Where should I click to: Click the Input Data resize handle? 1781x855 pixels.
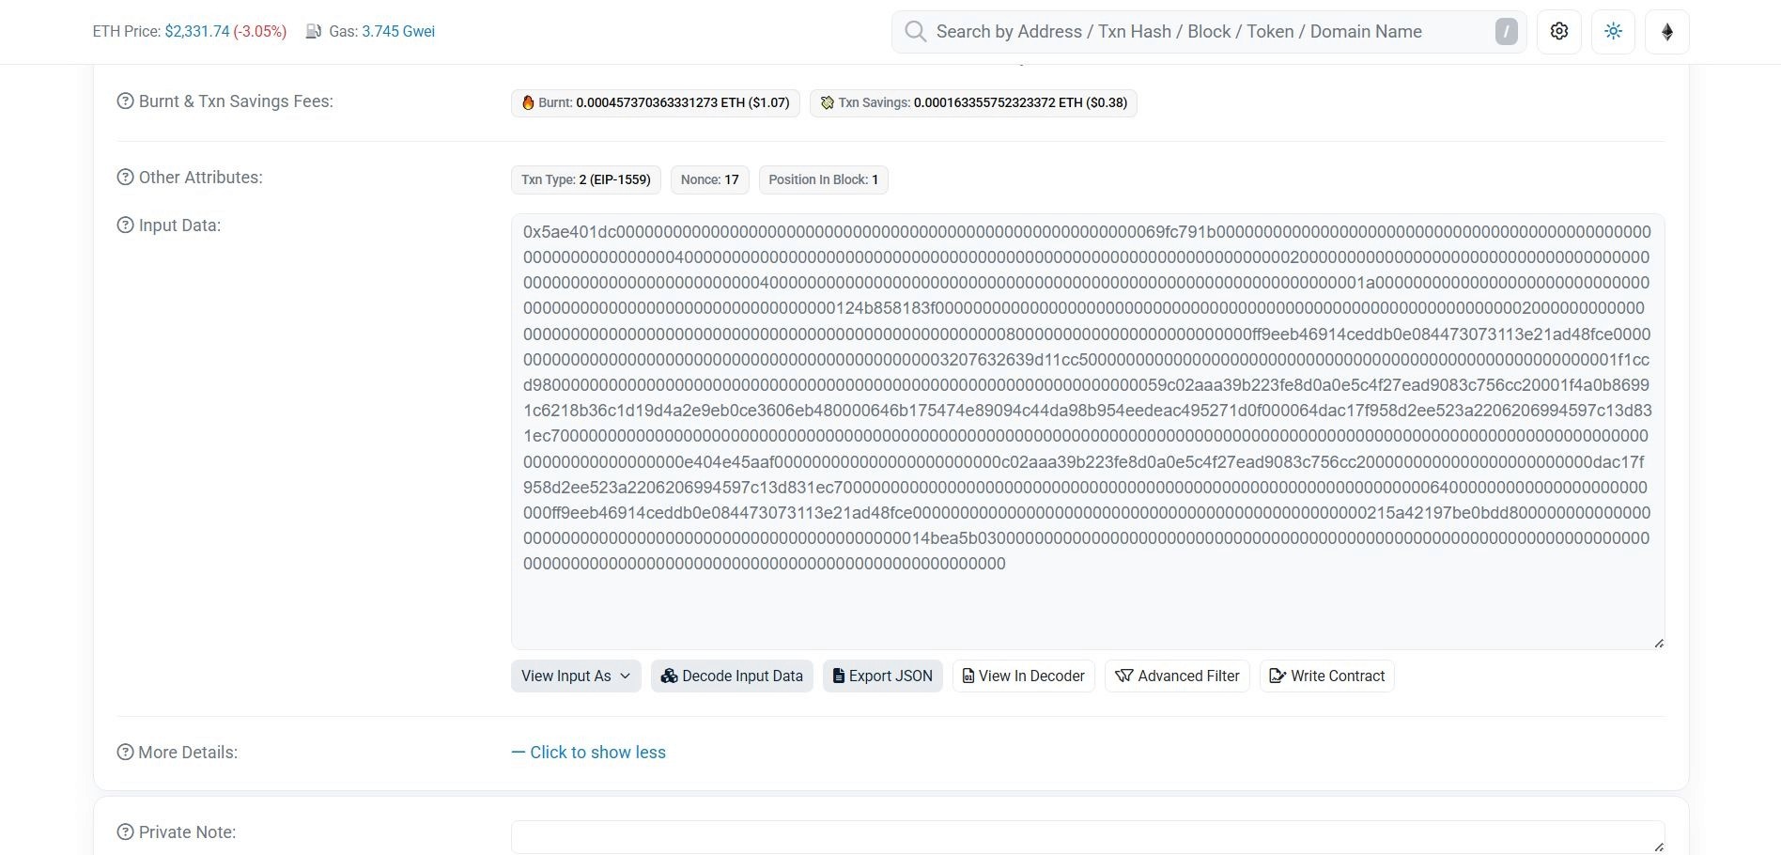(1658, 643)
